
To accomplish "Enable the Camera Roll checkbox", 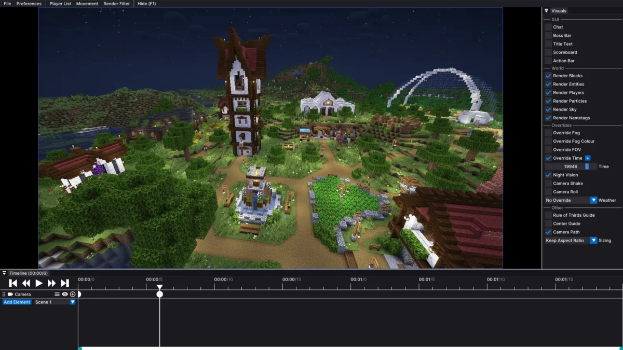I will point(548,192).
